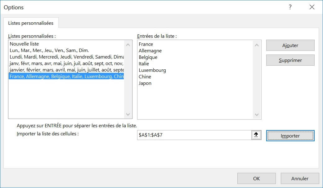Cancel with the Annuler button
Screen dimensions: 323x188
click(300, 178)
